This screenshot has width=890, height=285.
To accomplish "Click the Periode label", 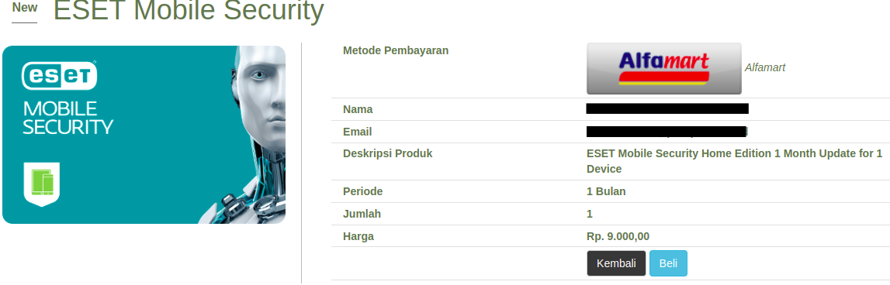I will pos(362,191).
